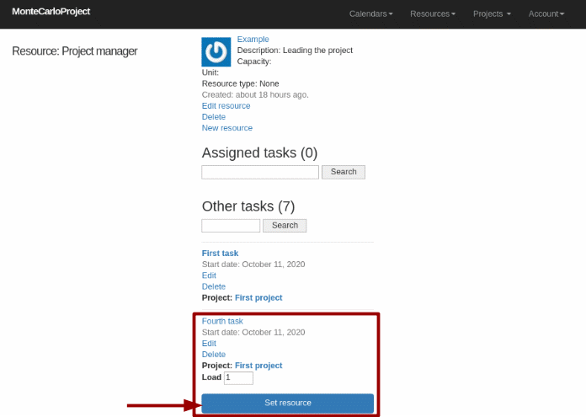Delete the Project manager resource
The image size is (586, 417).
pos(214,117)
